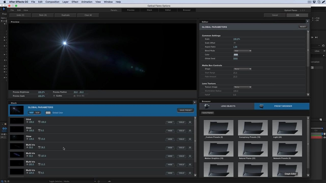Viewport: 326px width, 183px height.
Task: Click the Cancel button
Action: coord(275,15)
